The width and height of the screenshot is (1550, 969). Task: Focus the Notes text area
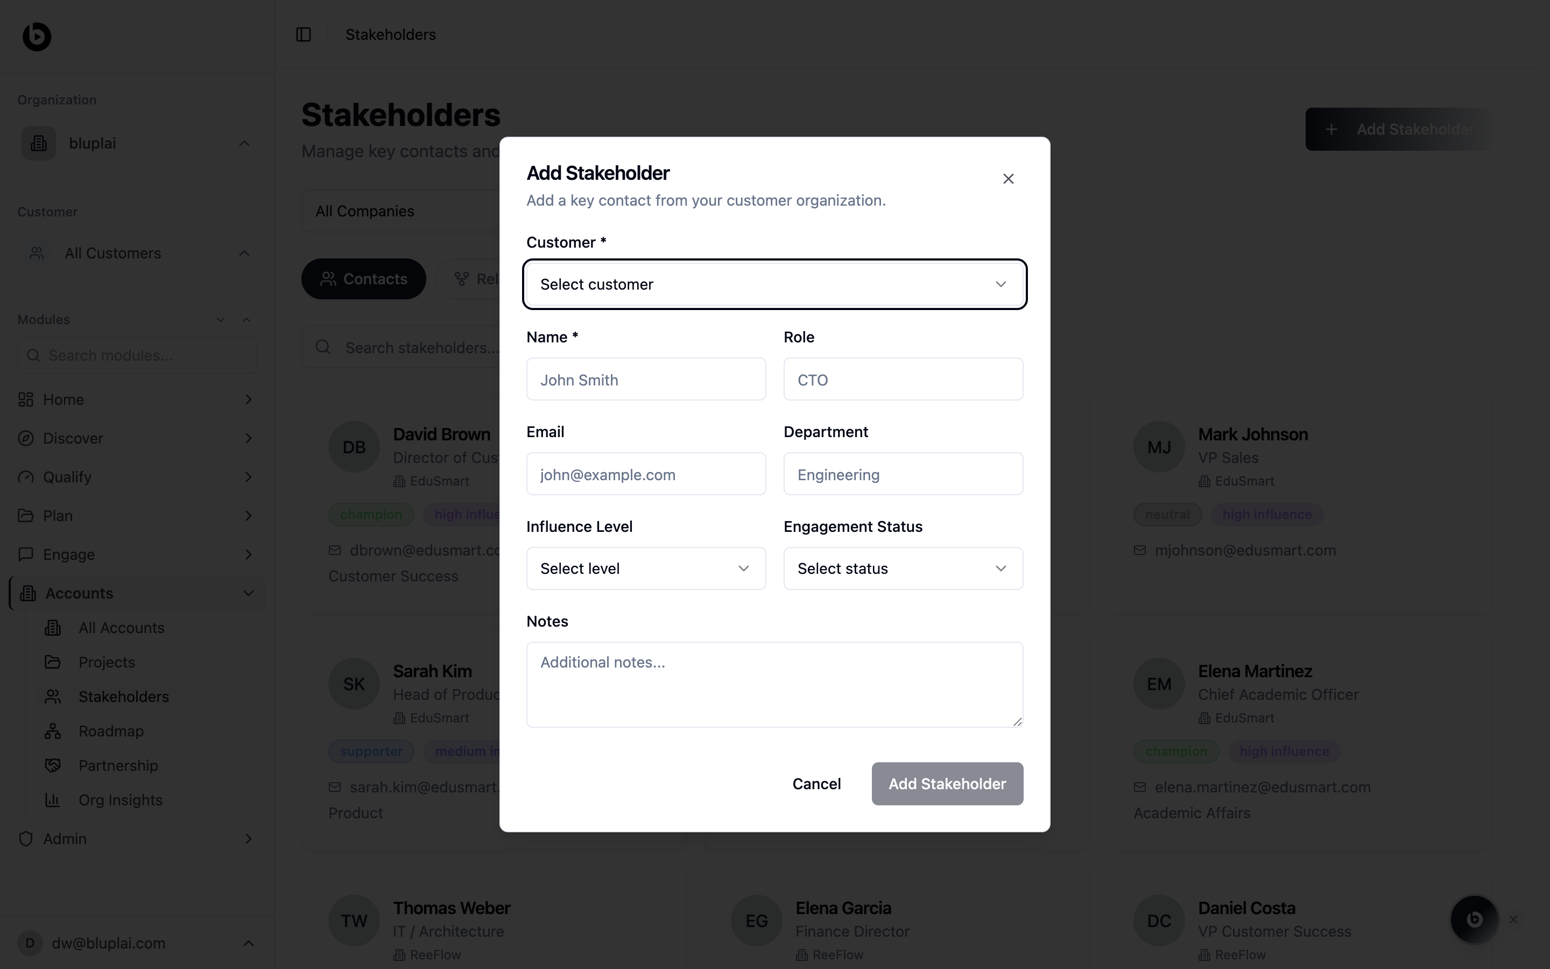tap(774, 684)
